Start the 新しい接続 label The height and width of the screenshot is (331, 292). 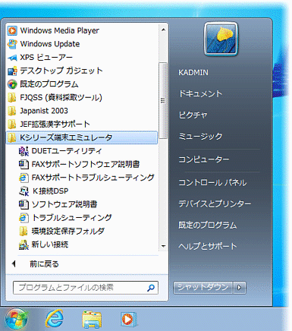click(x=50, y=244)
